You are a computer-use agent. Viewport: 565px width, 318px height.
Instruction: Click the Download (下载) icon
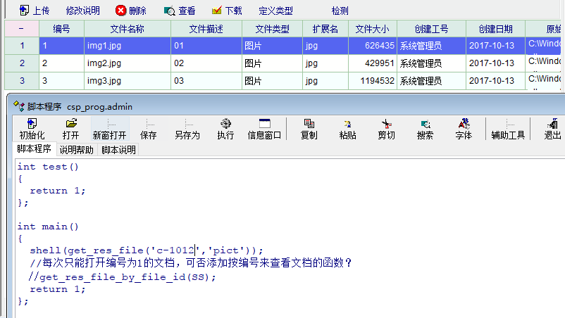click(x=217, y=11)
